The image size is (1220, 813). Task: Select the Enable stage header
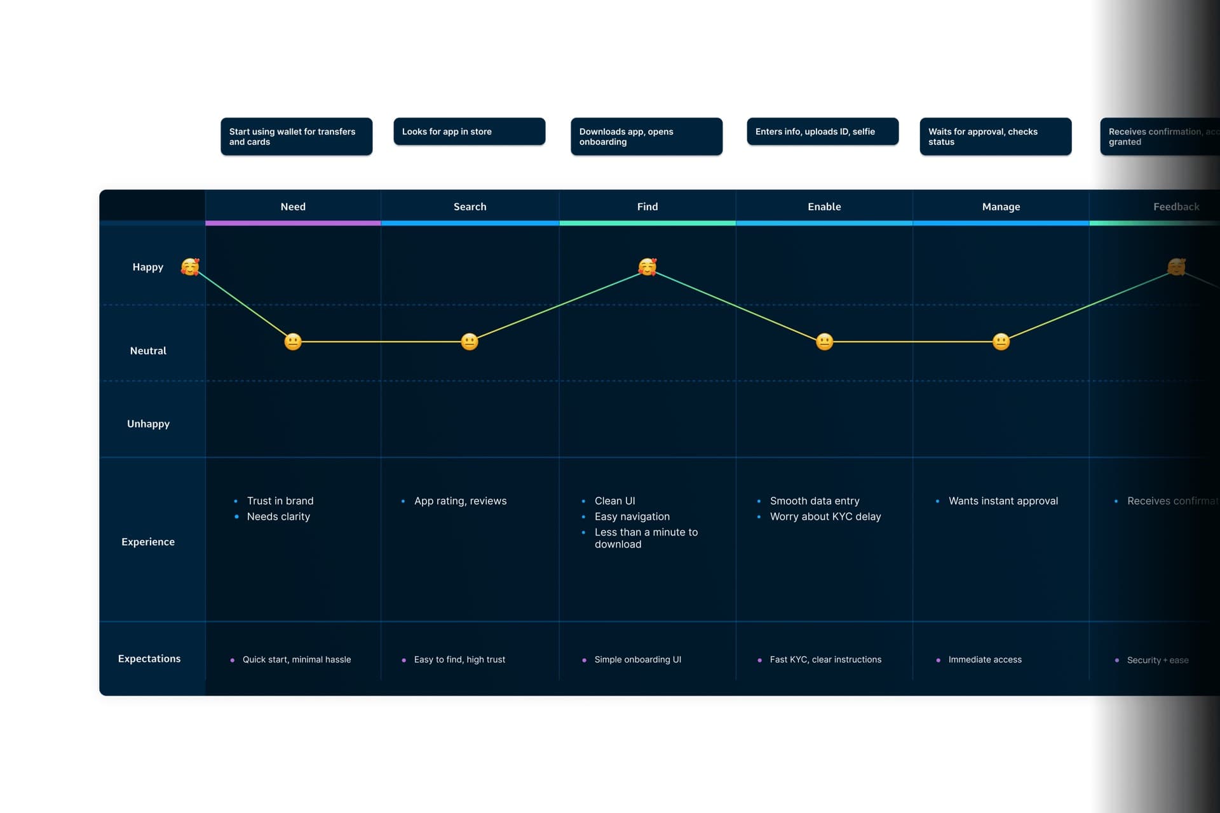tap(824, 206)
